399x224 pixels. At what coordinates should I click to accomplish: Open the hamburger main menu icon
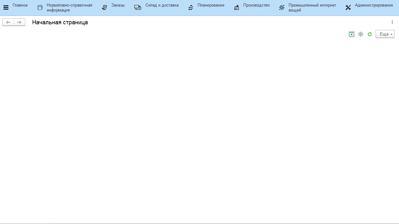[x=6, y=7]
